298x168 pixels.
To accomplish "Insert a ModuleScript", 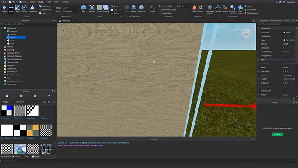I will 251,13.
